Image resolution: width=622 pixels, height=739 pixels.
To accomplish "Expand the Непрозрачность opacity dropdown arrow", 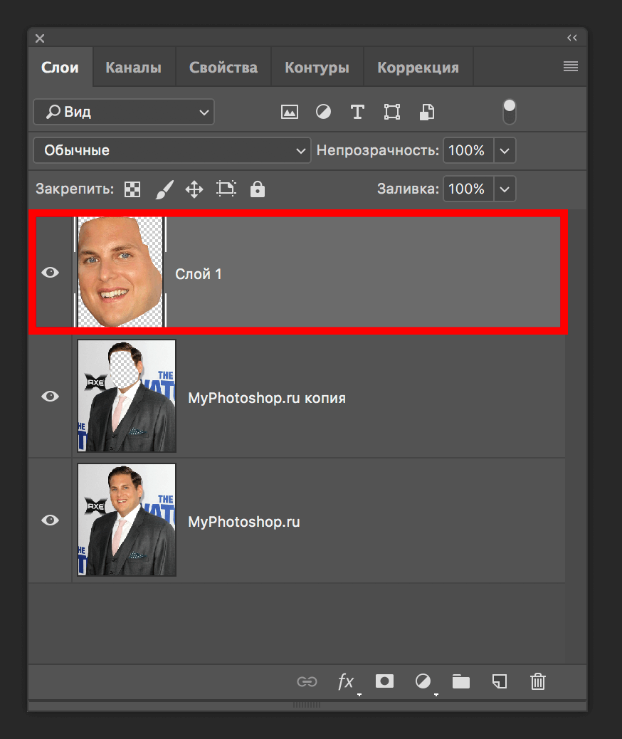I will coord(505,150).
